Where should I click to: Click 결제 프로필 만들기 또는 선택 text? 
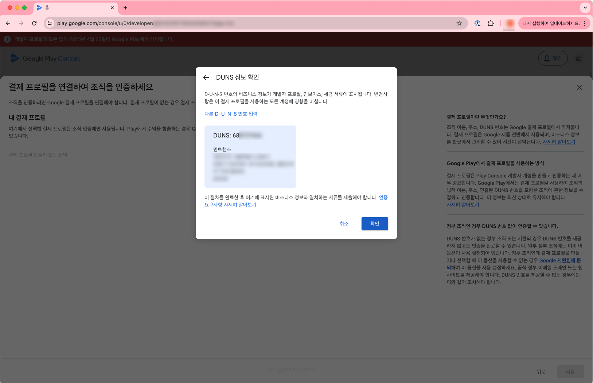tap(38, 155)
